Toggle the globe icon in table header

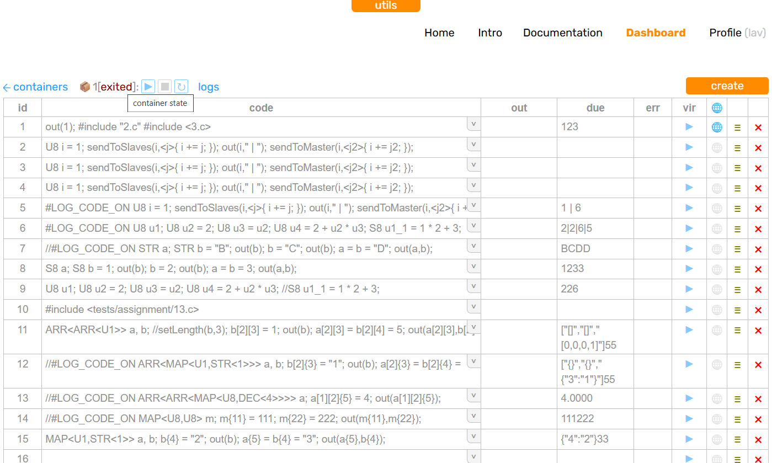pyautogui.click(x=717, y=108)
